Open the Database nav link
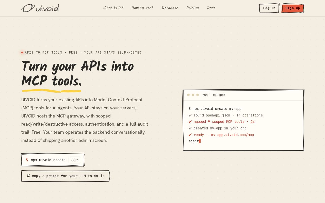The height and width of the screenshot is (203, 325). 170,8
